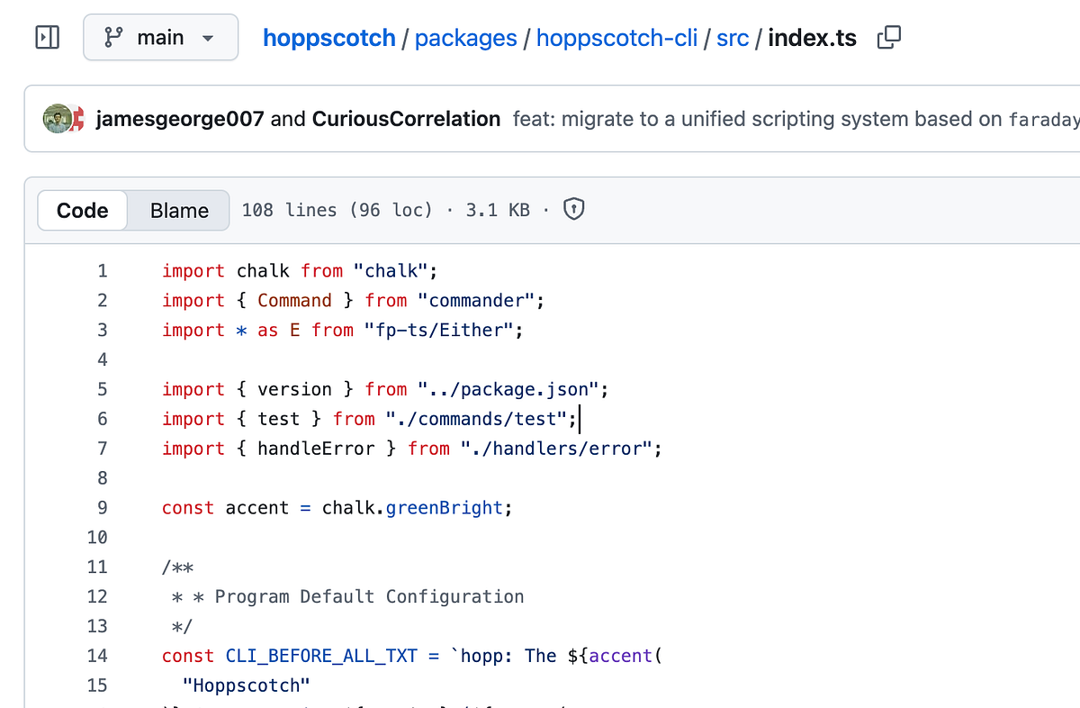Click the index.ts filename breadcrumb
This screenshot has width=1080, height=708.
tap(811, 38)
